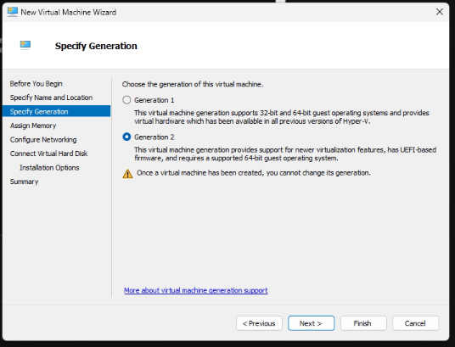Viewport: 455px width, 347px height.
Task: Click the virtual machine icon beside Specify Generation
Action: [25, 45]
